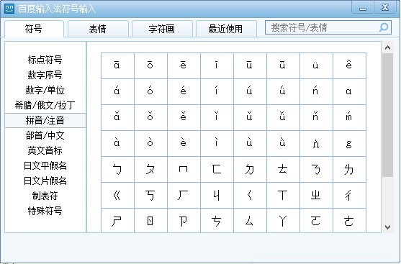Choose the bopomofo ㄚ symbol

coord(283,221)
